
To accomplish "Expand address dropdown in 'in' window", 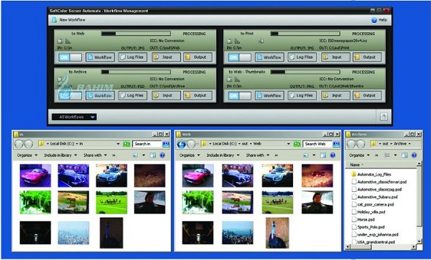I will (x=118, y=144).
